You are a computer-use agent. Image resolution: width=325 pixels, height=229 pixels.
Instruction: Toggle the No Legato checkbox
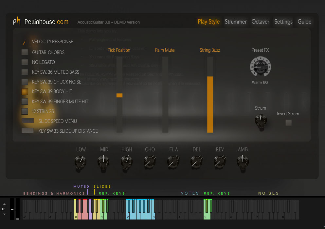[25, 62]
